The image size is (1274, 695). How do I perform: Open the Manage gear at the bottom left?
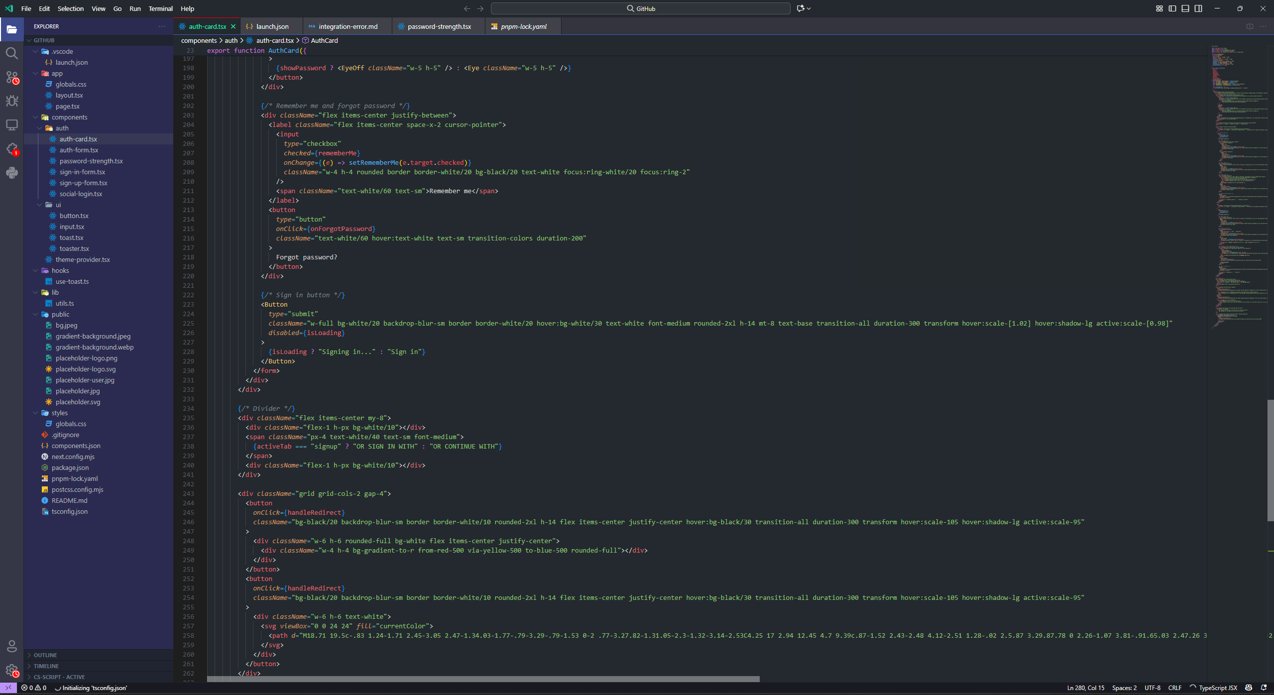[12, 671]
